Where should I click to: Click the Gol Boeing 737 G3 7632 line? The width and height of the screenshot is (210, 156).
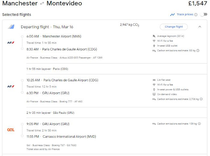(x=52, y=145)
